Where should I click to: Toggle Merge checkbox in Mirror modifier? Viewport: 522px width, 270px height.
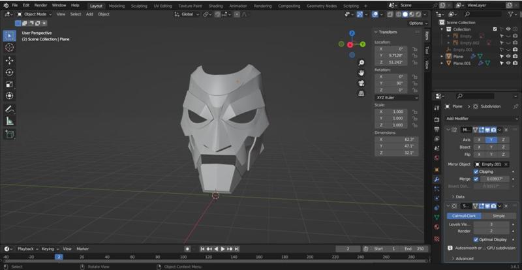pos(476,179)
